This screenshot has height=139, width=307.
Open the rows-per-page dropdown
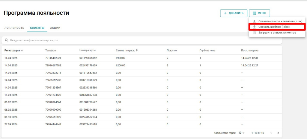(242, 133)
